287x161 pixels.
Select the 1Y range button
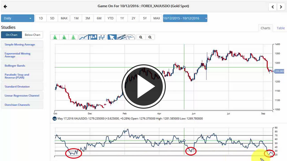(122, 18)
